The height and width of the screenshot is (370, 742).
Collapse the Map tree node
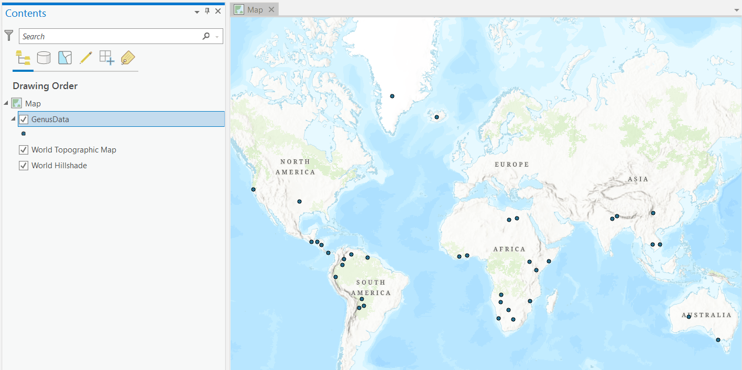[x=6, y=103]
